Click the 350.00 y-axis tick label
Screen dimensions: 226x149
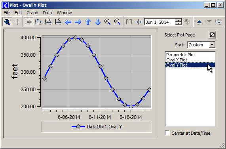coord(28,55)
